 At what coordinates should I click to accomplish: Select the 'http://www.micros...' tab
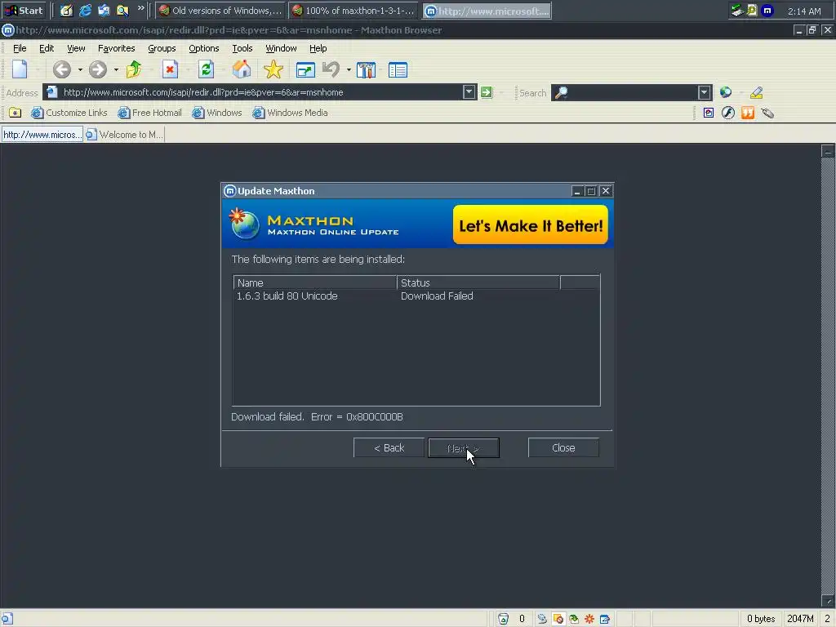(x=42, y=135)
